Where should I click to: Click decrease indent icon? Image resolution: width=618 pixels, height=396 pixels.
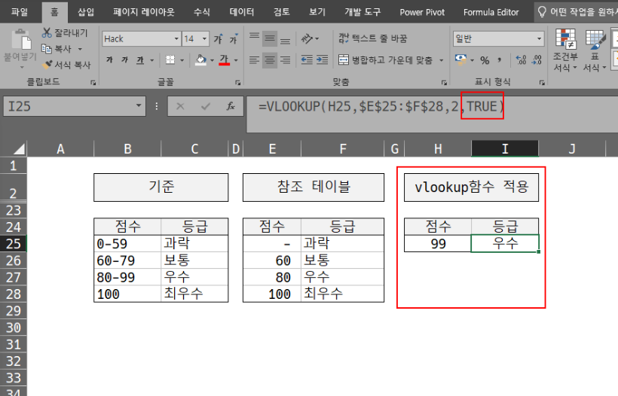307,59
